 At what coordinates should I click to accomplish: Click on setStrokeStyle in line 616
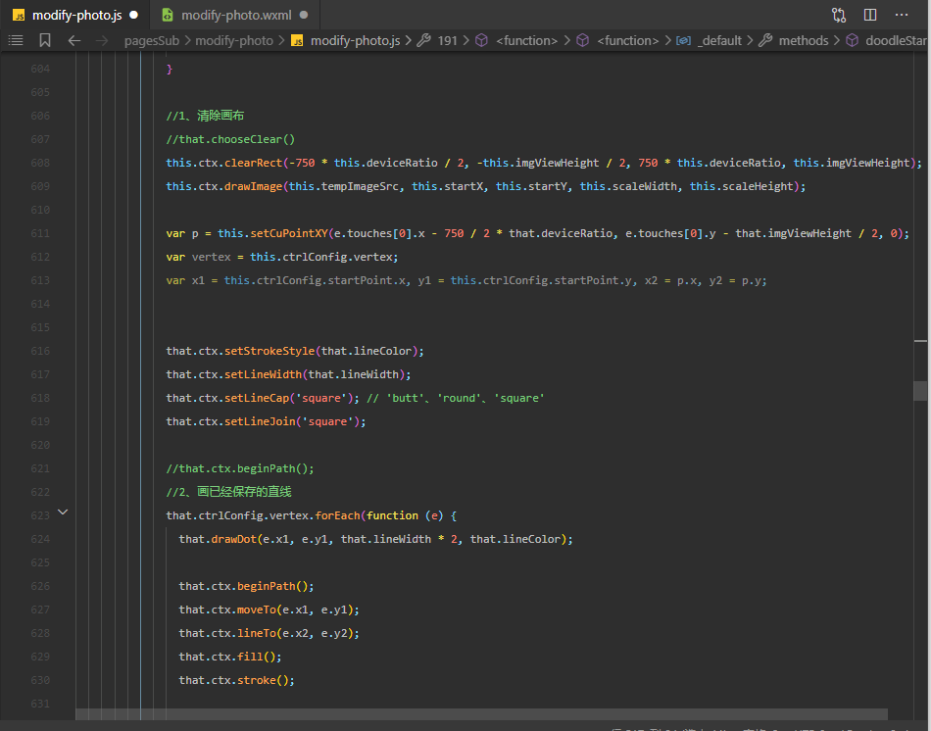[269, 351]
